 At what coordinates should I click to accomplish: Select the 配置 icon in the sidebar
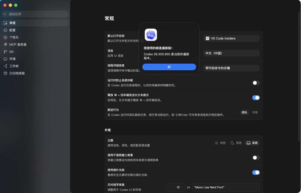[5, 30]
